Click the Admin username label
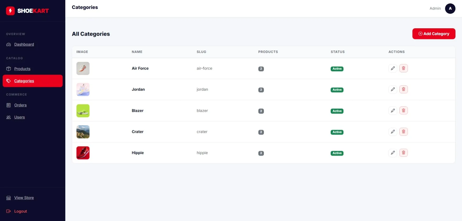This screenshot has height=221, width=462. click(x=435, y=8)
